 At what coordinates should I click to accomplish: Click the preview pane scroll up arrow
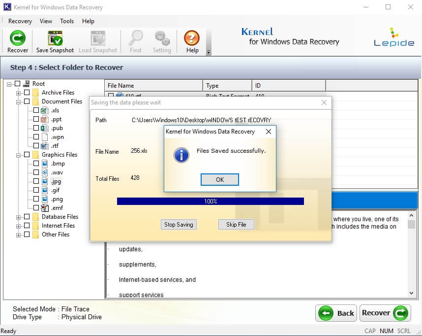[x=411, y=215]
